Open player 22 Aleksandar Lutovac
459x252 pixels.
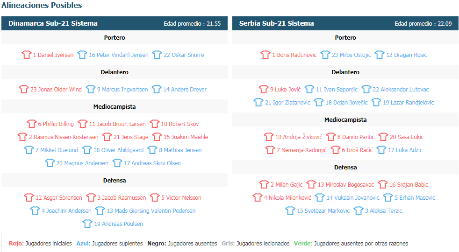(x=401, y=90)
